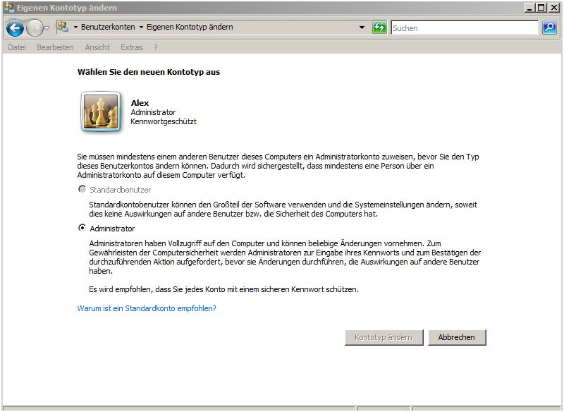Image resolution: width=564 pixels, height=412 pixels.
Task: Click the back navigation arrow button
Action: (x=15, y=28)
